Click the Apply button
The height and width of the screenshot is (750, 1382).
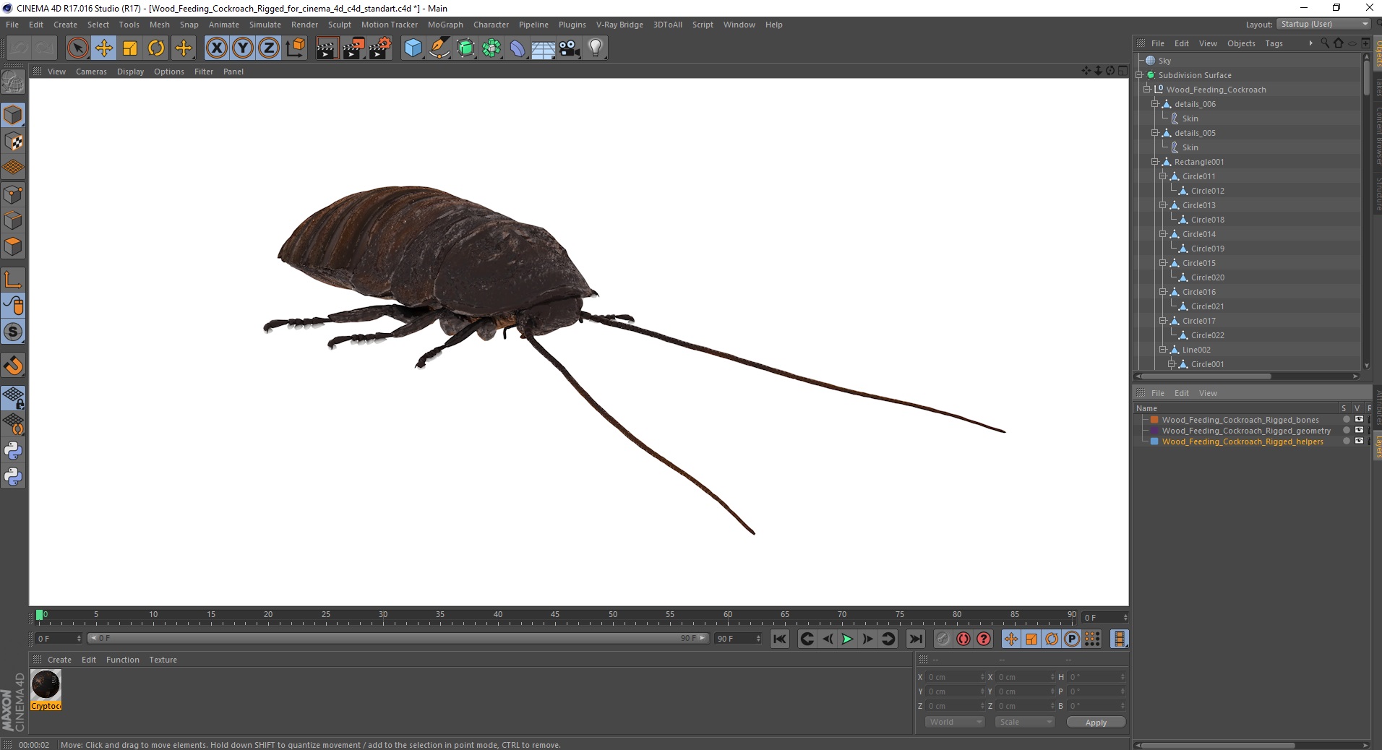(x=1095, y=723)
